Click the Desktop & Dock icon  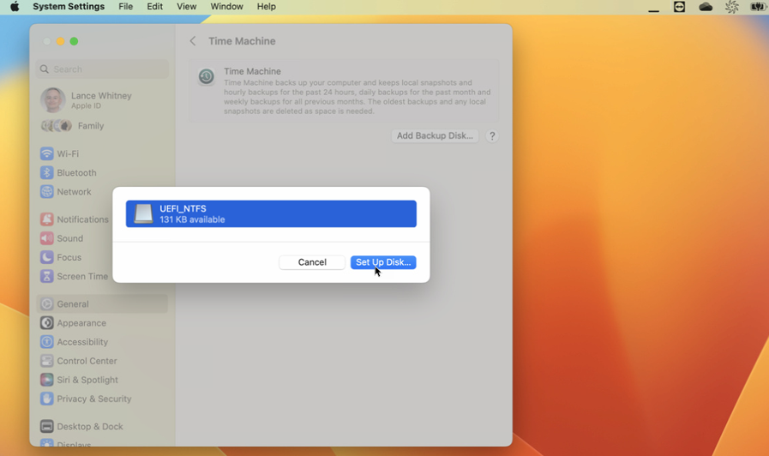pos(46,427)
